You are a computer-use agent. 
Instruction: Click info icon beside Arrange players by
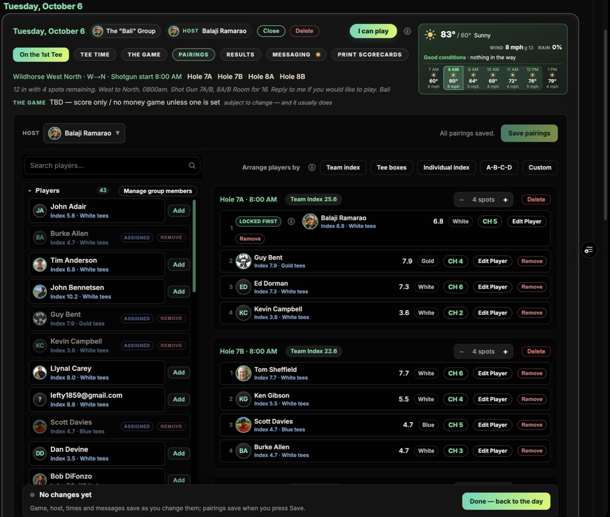(x=311, y=167)
